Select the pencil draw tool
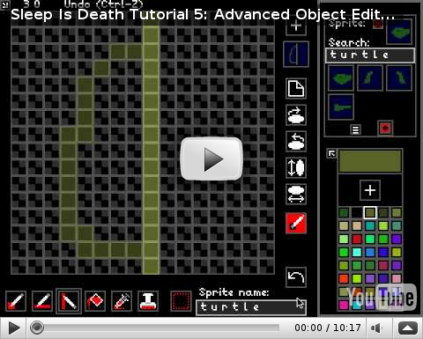 tap(16, 301)
